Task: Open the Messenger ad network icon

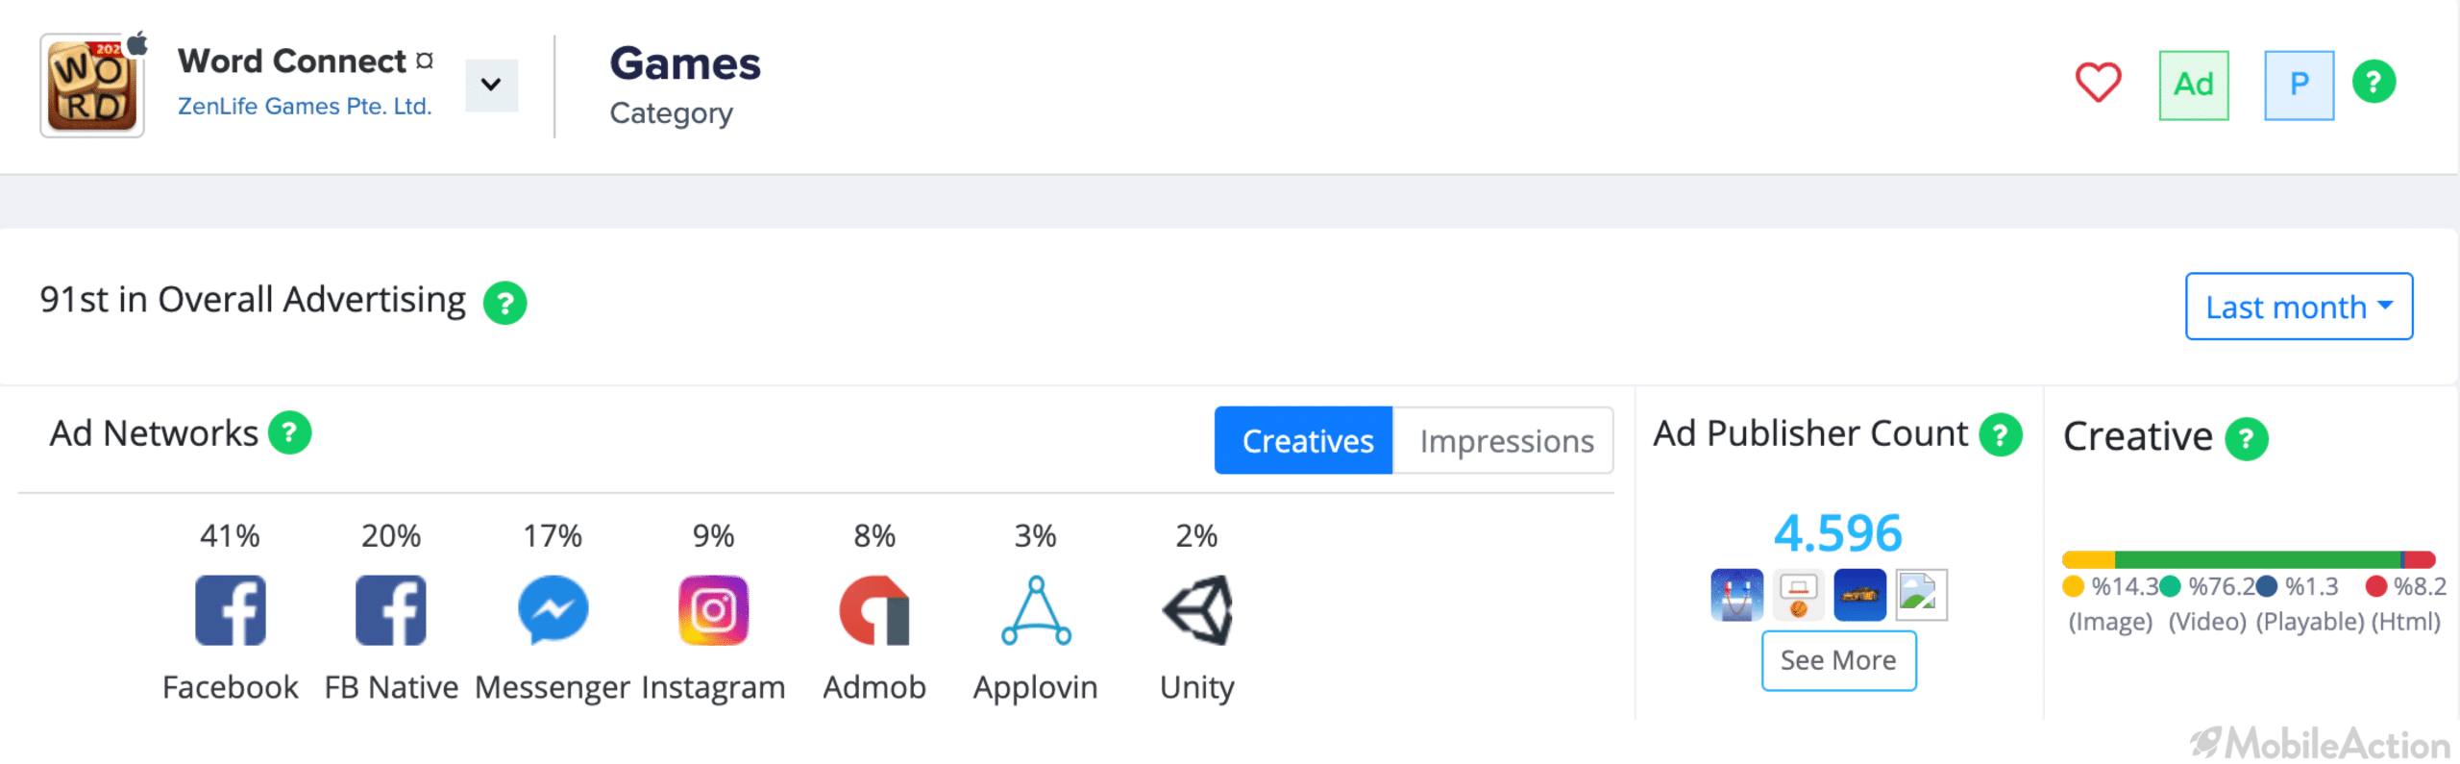Action: click(553, 609)
